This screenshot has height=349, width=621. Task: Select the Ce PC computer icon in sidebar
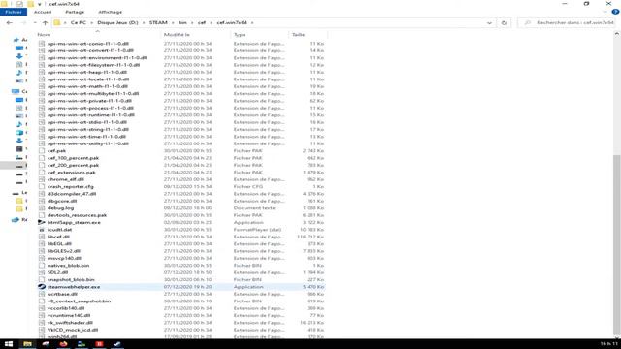click(16, 91)
